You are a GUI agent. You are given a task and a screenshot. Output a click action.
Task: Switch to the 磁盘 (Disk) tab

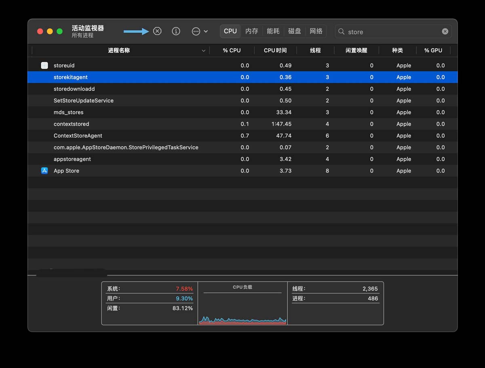[295, 31]
